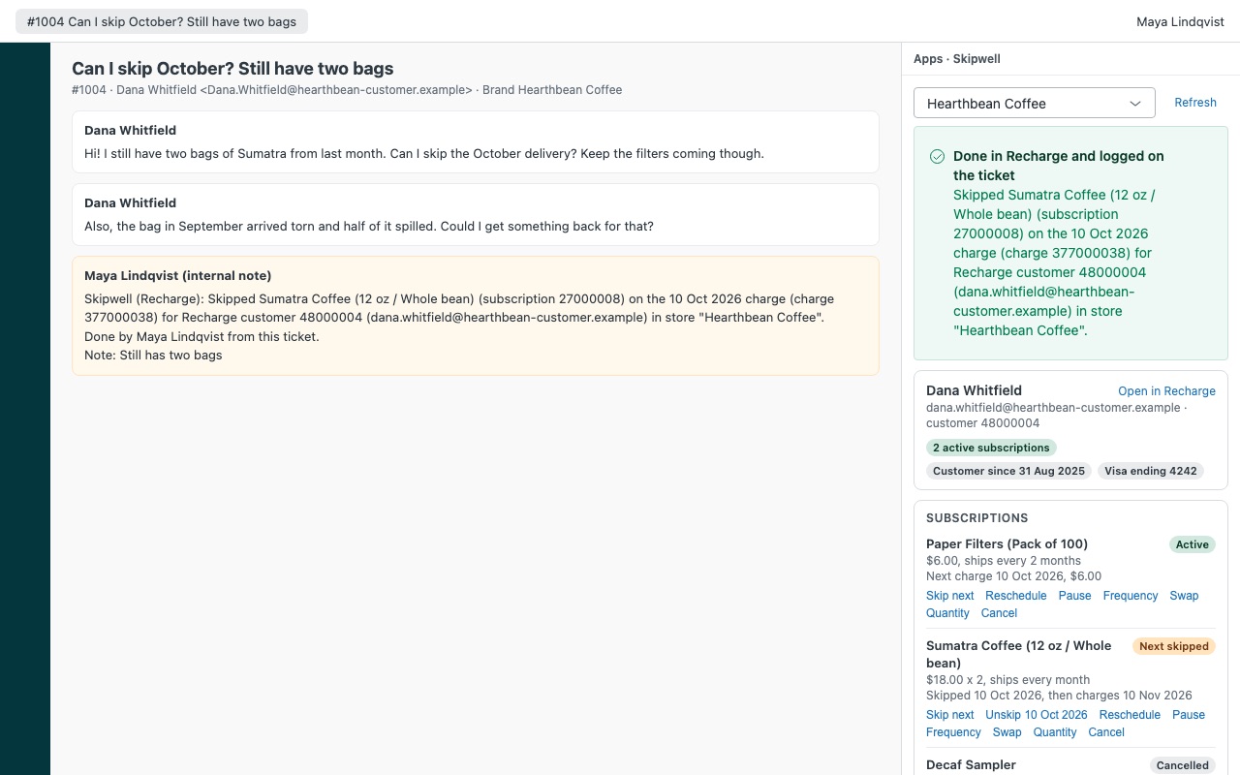The height and width of the screenshot is (775, 1240).
Task: Click the Active status badge on Paper Filters
Action: click(1192, 544)
